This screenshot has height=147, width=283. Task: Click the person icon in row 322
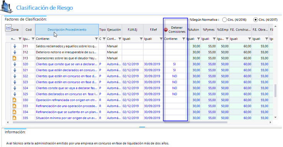[x=15, y=76]
